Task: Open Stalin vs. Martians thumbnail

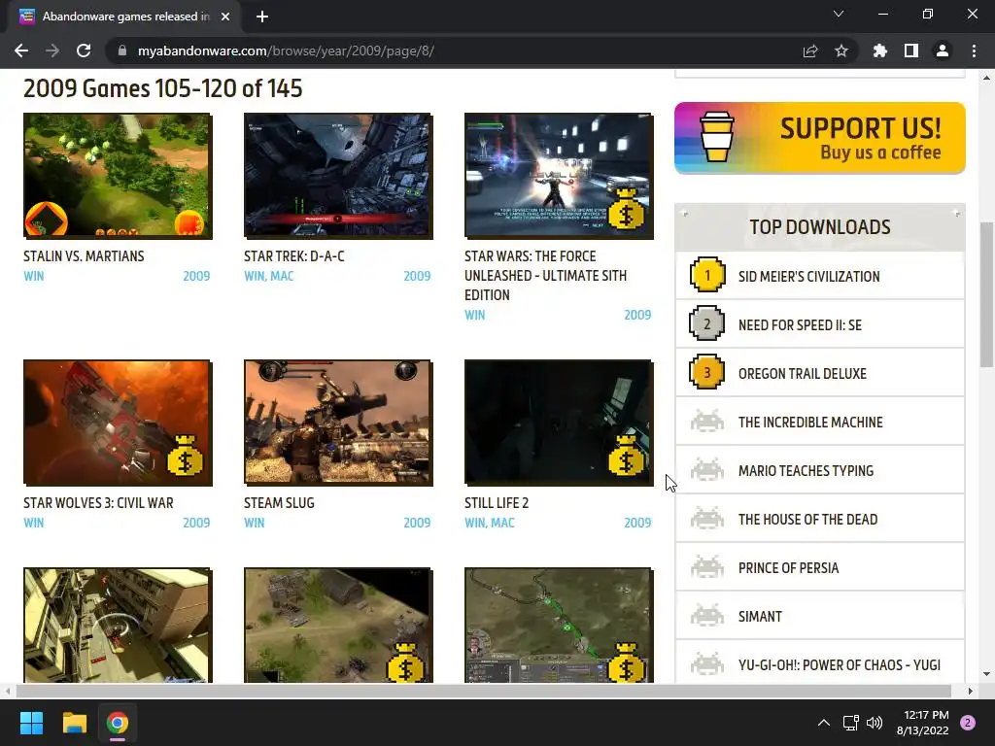Action: [x=118, y=177]
